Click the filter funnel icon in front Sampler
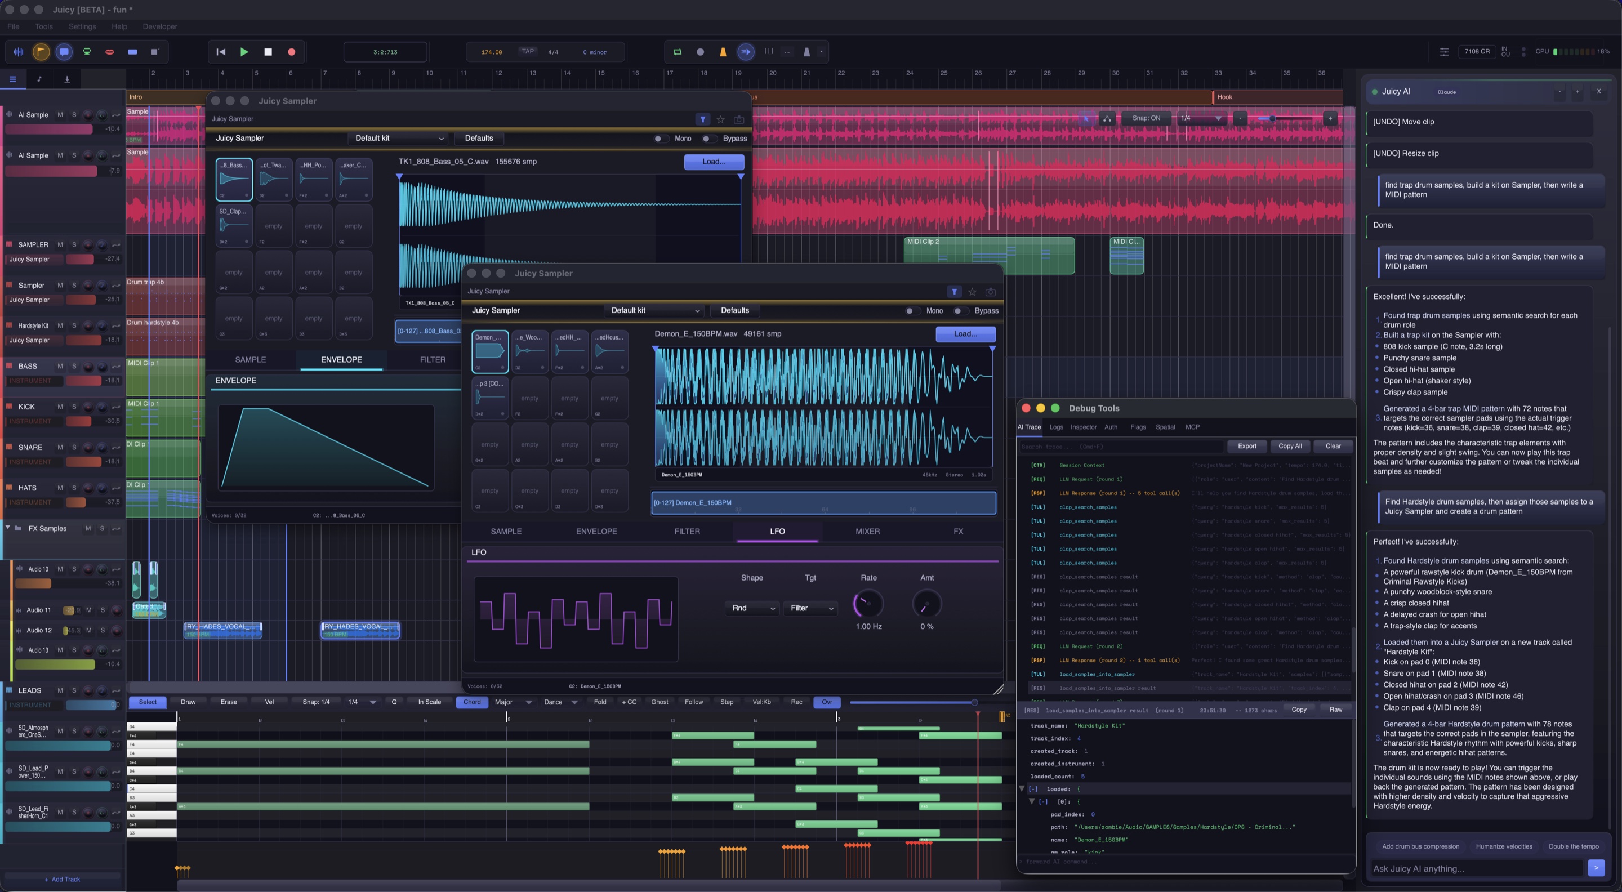This screenshot has width=1622, height=892. coord(955,292)
